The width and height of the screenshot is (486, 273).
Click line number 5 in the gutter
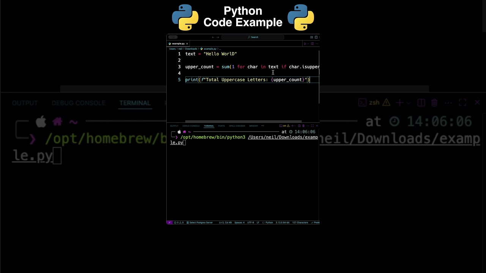(179, 80)
